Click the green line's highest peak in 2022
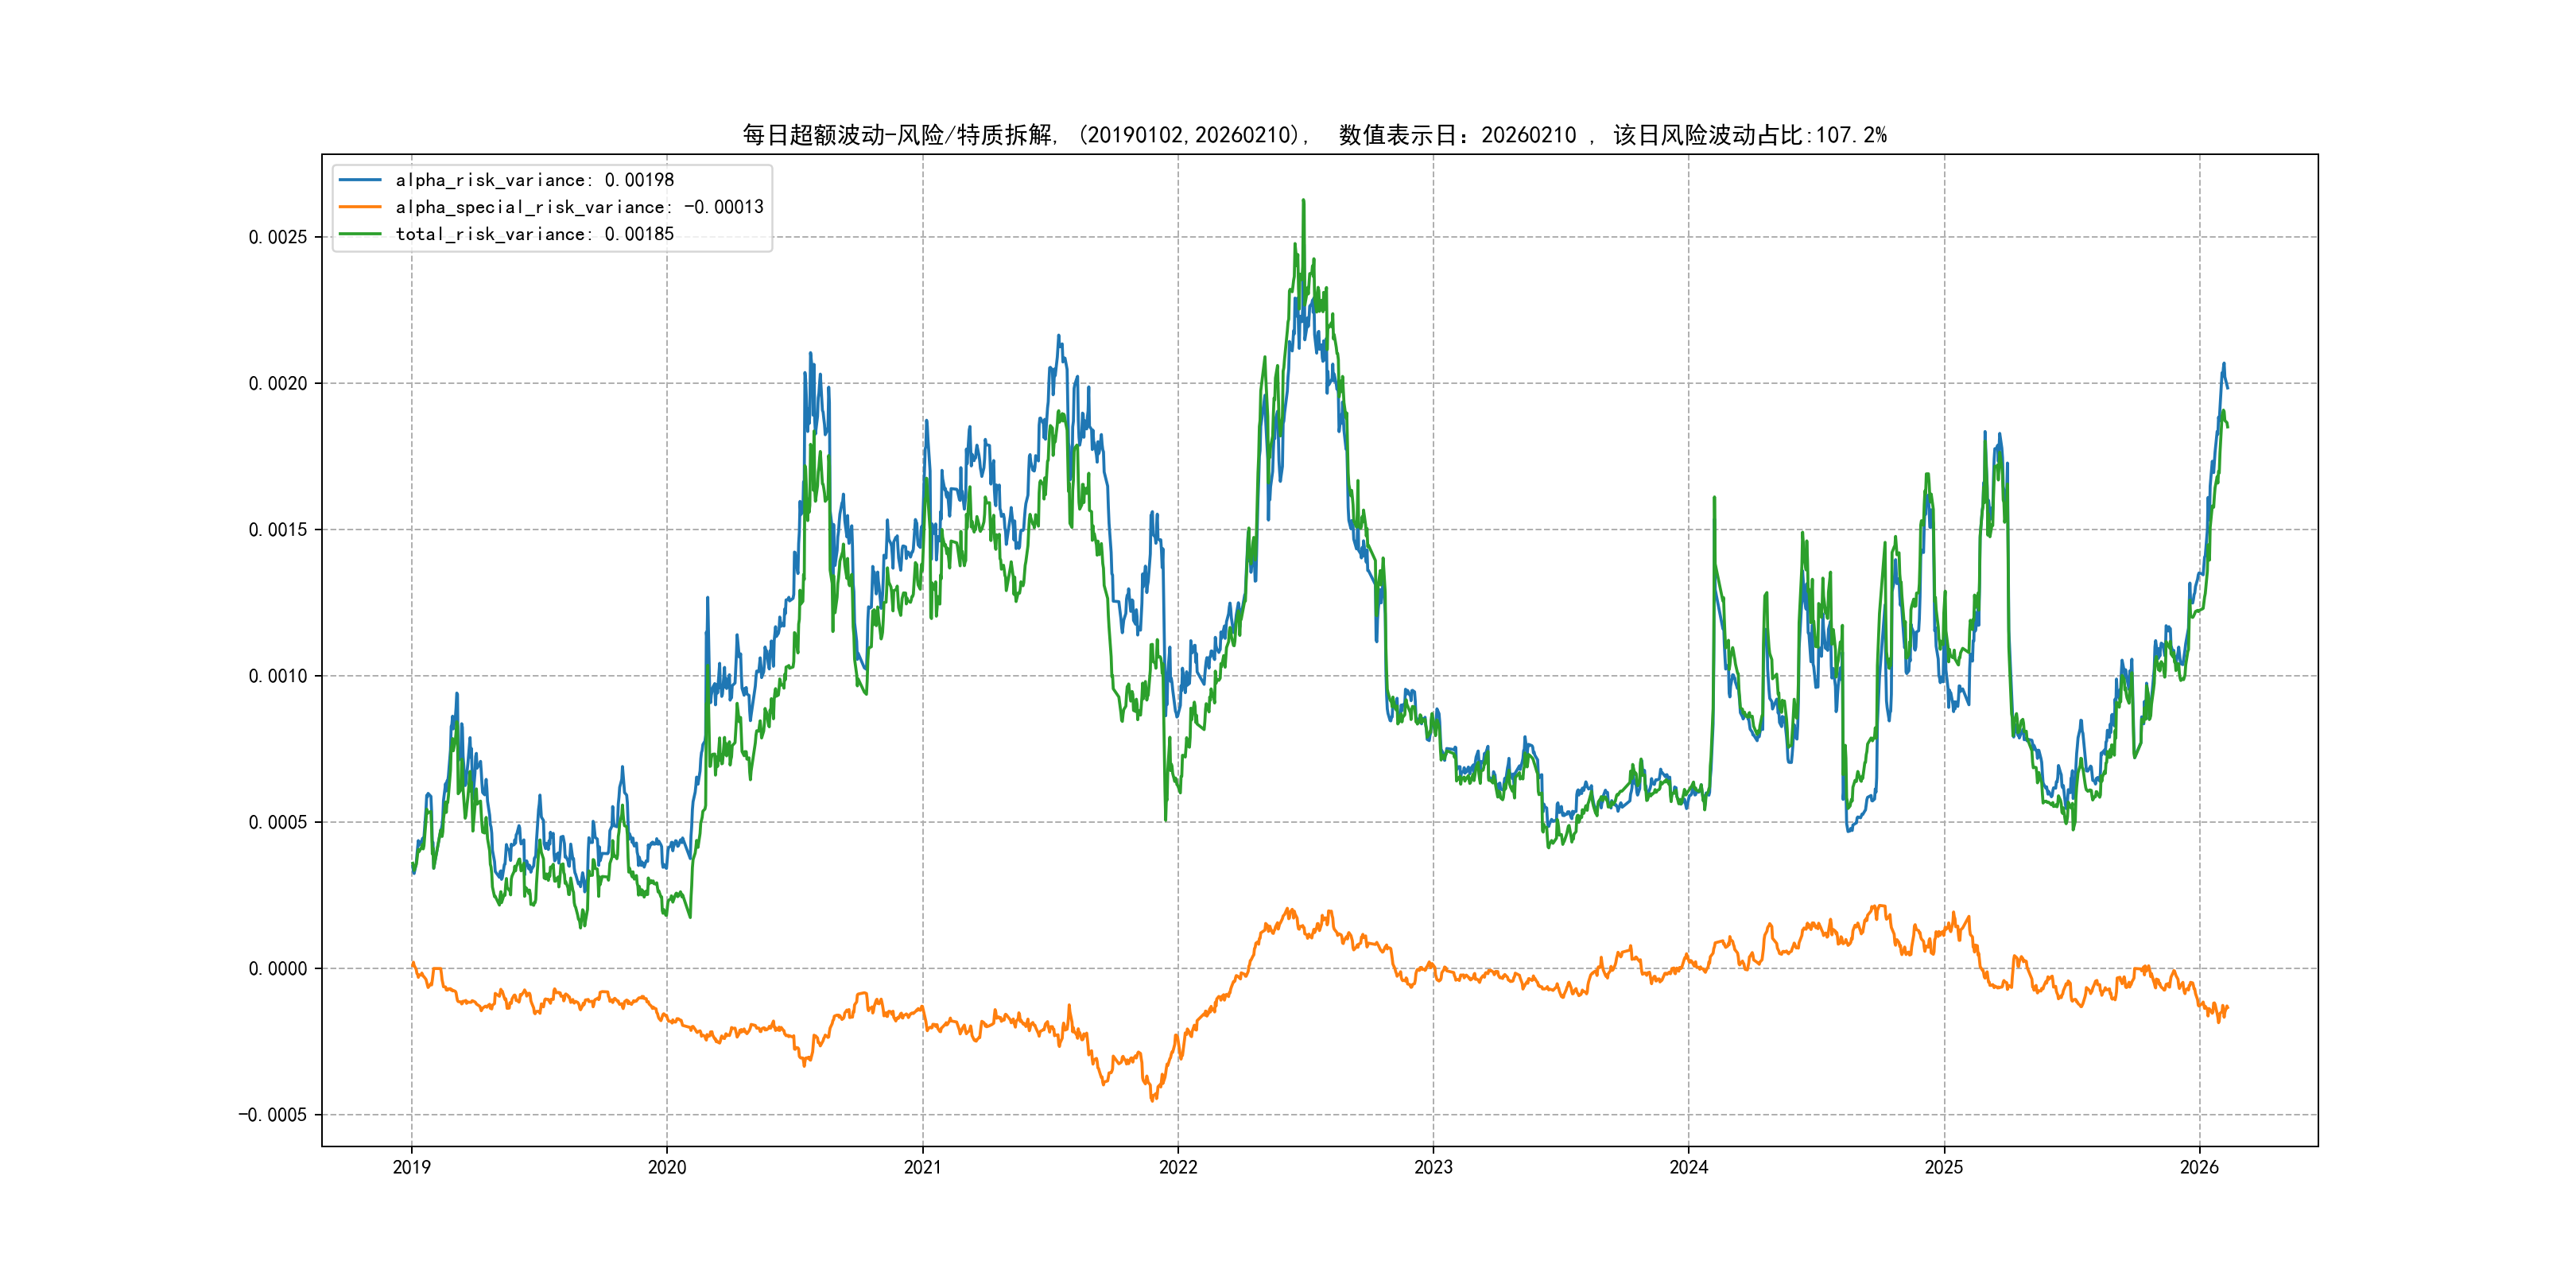 (x=1303, y=201)
